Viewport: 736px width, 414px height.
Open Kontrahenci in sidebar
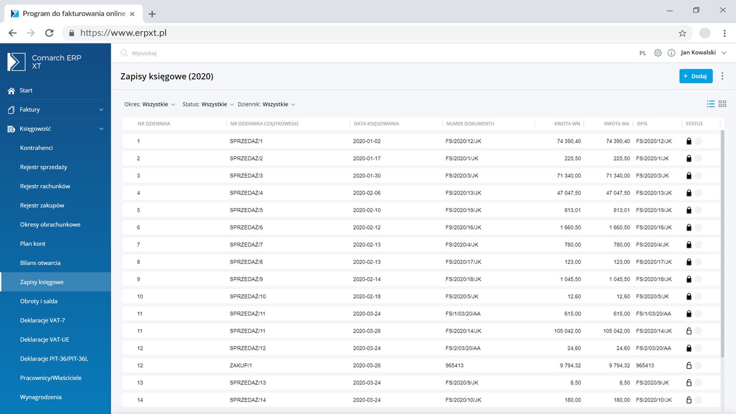(x=36, y=148)
